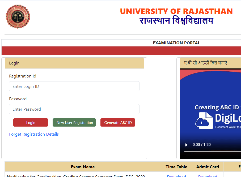Click the Login panel header

tap(74, 63)
